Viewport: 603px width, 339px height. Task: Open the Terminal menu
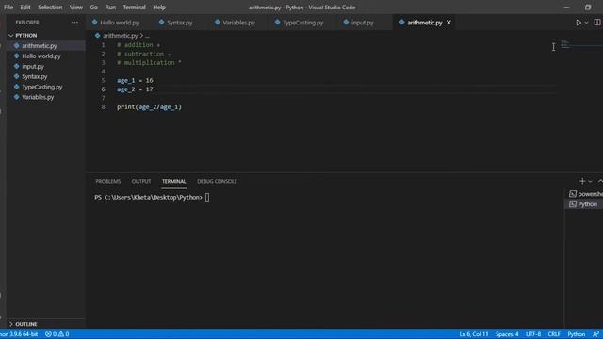[x=134, y=8]
